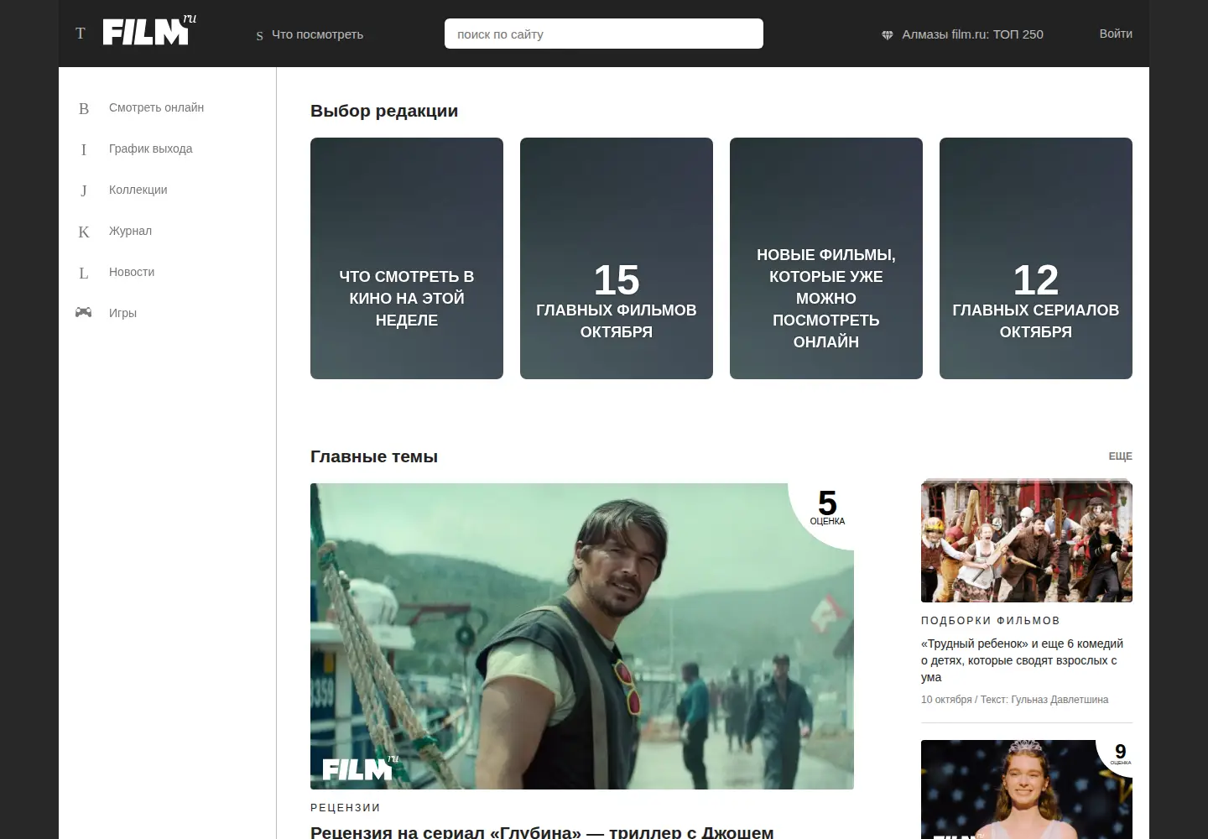The width and height of the screenshot is (1208, 839).
Task: Open the comedy crowd thumbnail above Подборки фильмов
Action: pos(1027,541)
